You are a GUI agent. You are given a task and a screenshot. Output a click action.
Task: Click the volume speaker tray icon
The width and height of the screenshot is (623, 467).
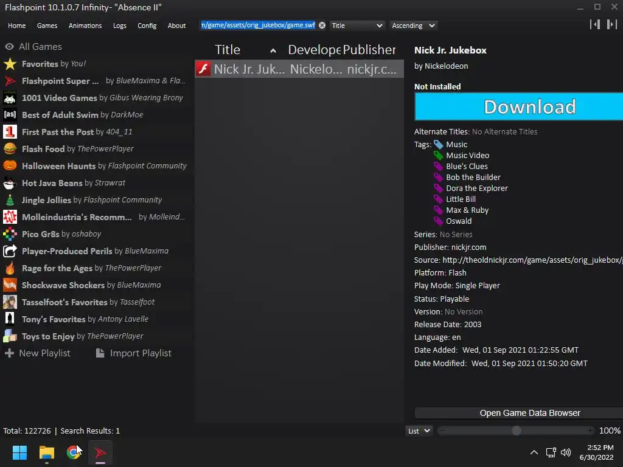pyautogui.click(x=566, y=452)
